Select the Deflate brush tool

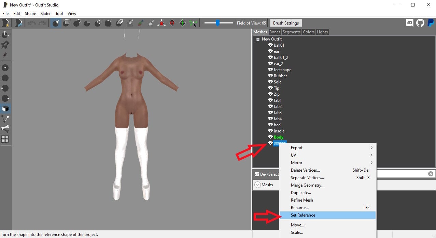click(x=87, y=23)
